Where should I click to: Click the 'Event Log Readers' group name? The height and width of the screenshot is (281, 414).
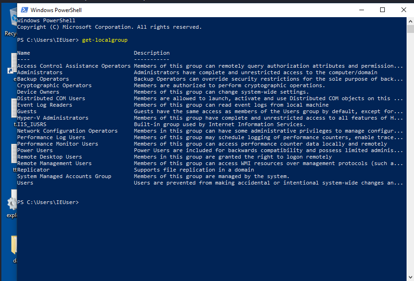pos(45,105)
